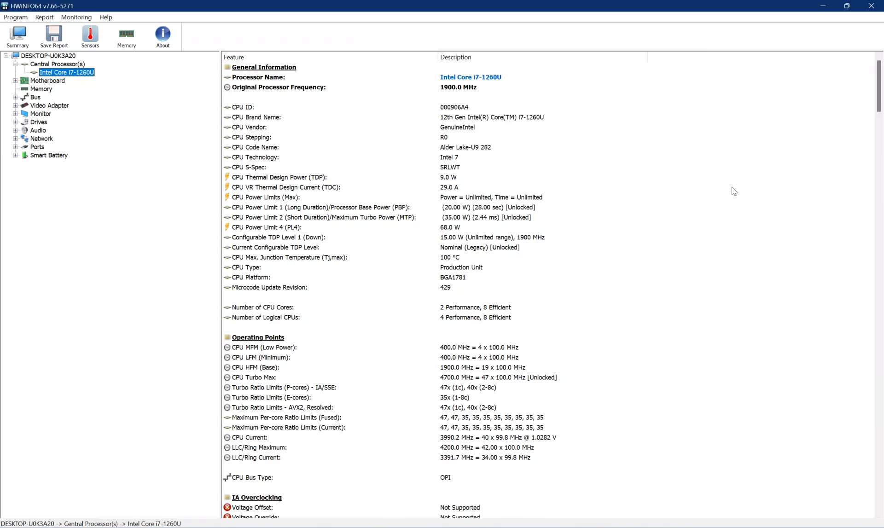Click the Audio speaker icon in tree
The height and width of the screenshot is (528, 884).
(x=25, y=130)
